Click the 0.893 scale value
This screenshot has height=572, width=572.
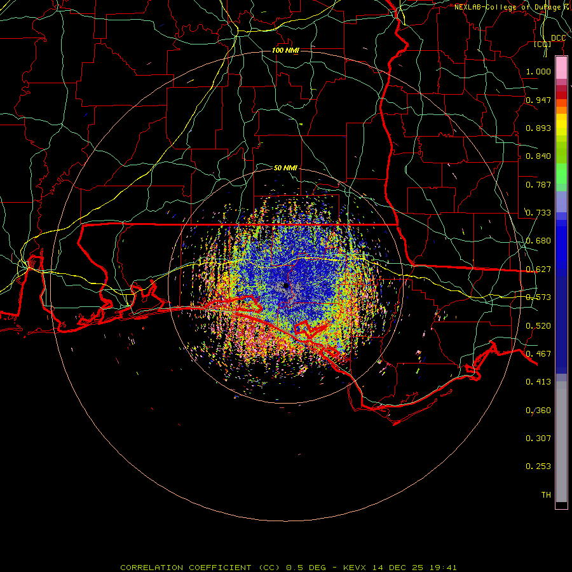(x=538, y=128)
